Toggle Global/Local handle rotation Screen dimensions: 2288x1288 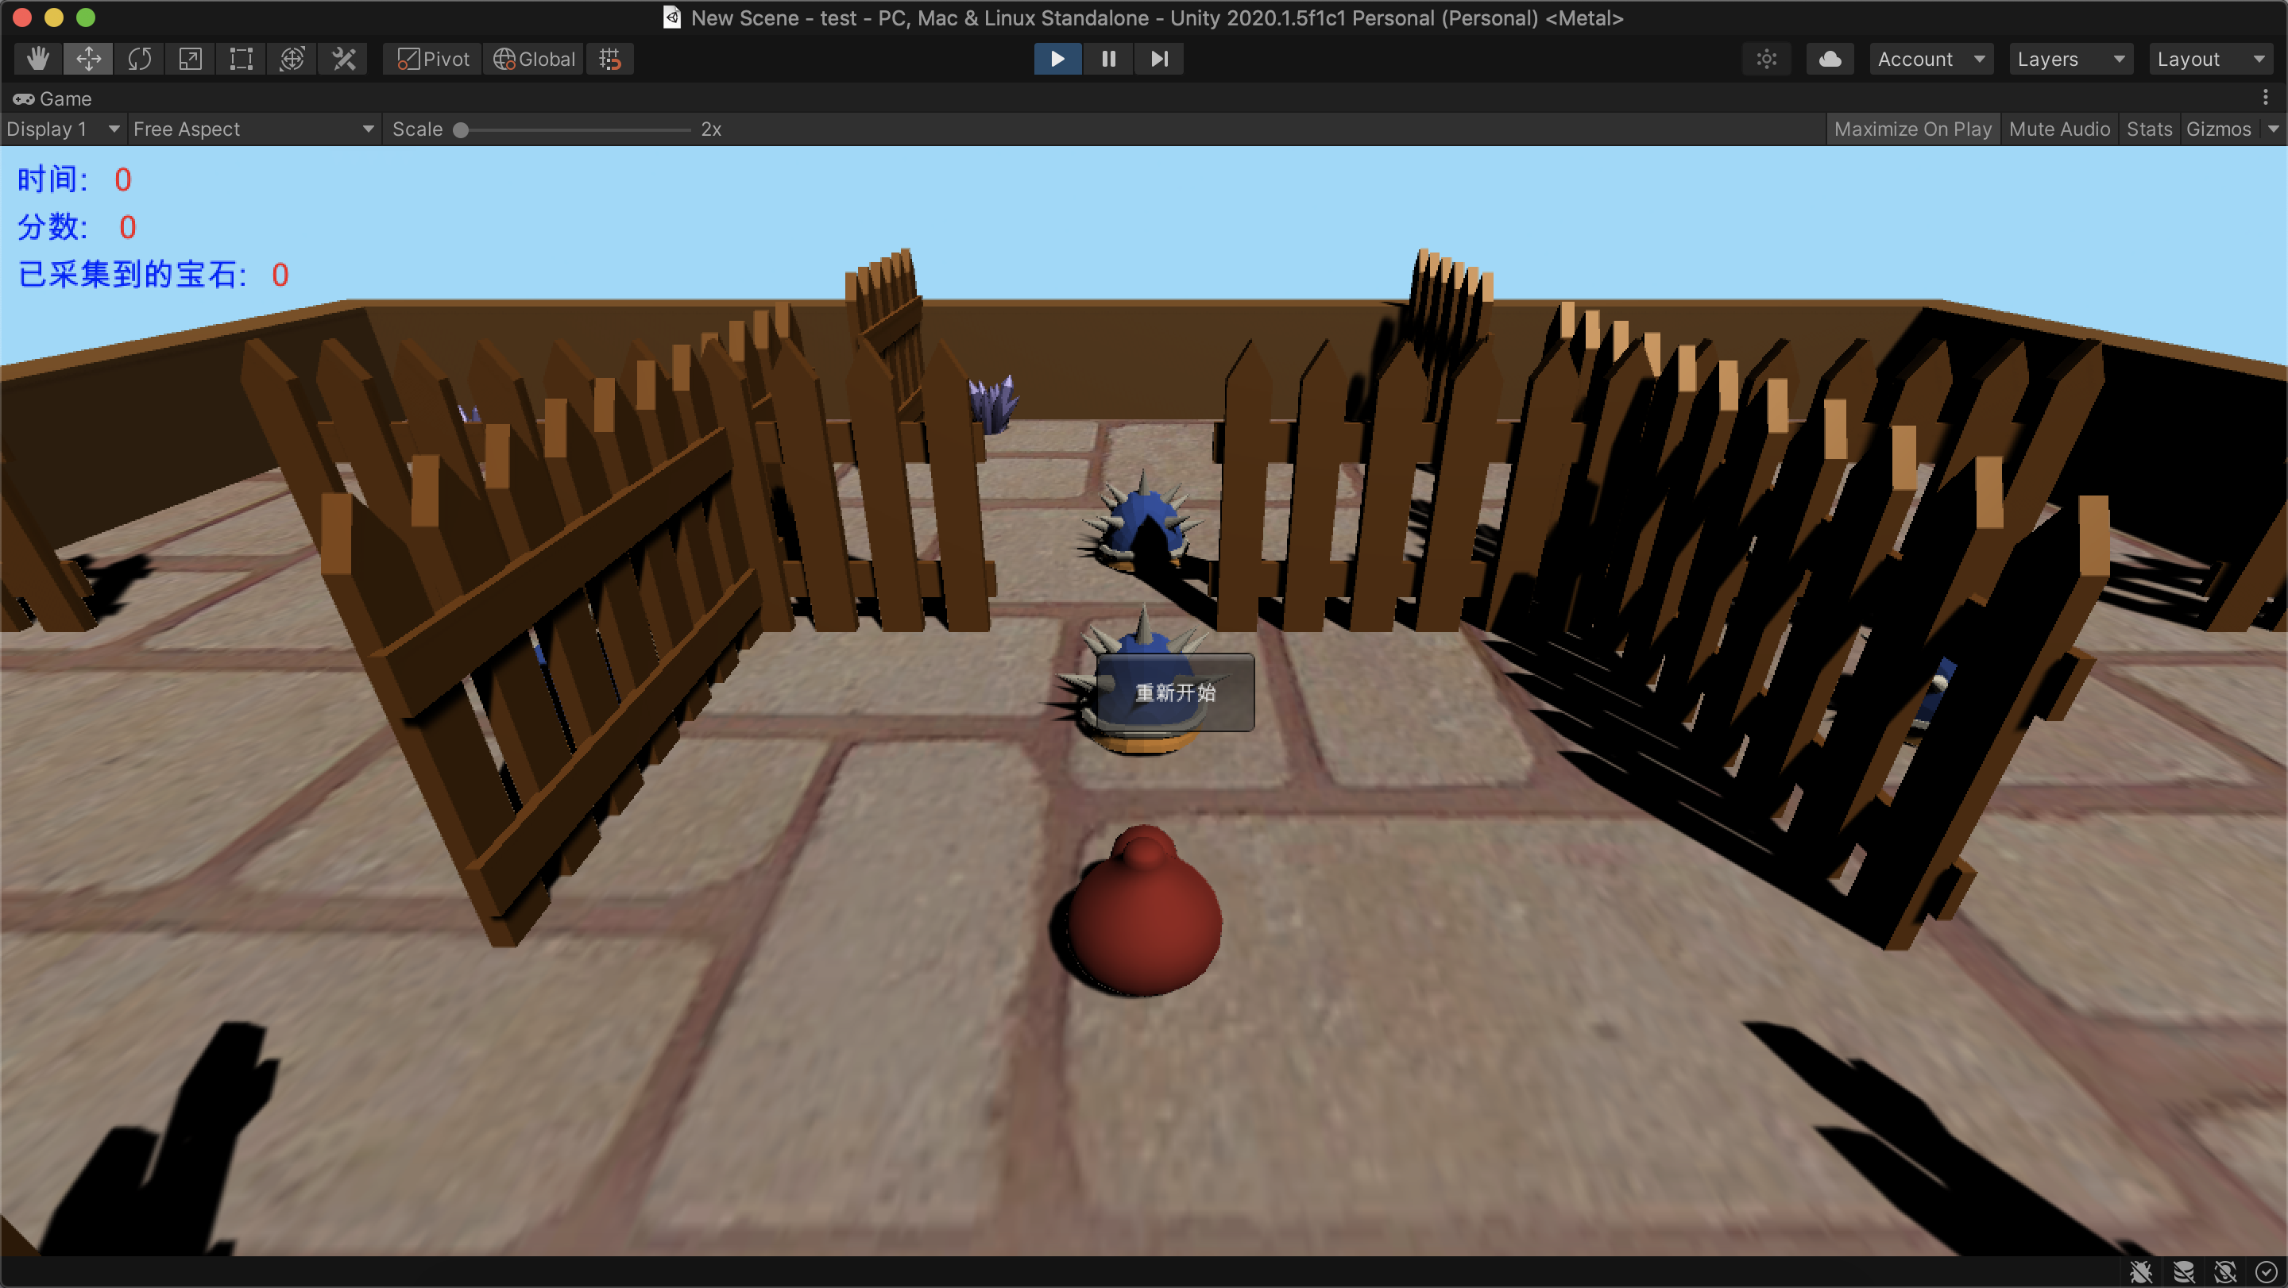coord(534,59)
